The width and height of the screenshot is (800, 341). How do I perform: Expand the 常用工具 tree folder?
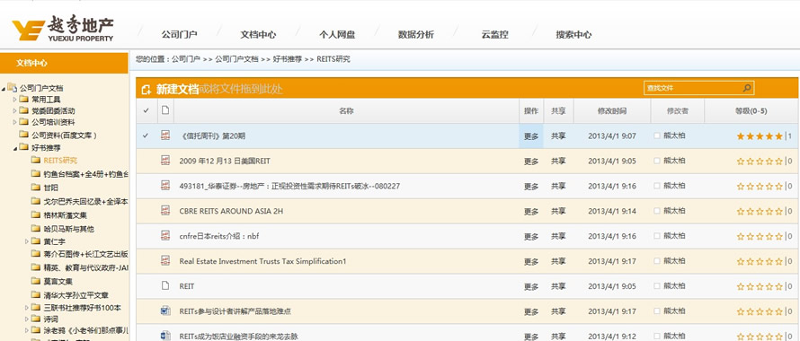point(14,100)
